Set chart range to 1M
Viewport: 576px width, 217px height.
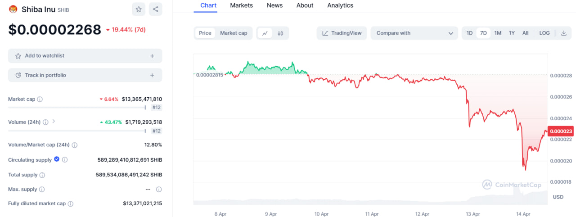498,33
